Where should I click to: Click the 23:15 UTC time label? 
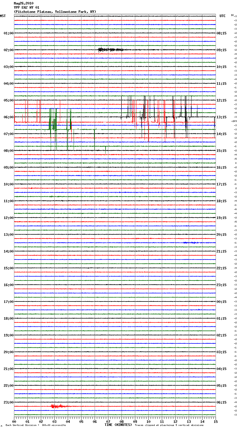(221, 285)
